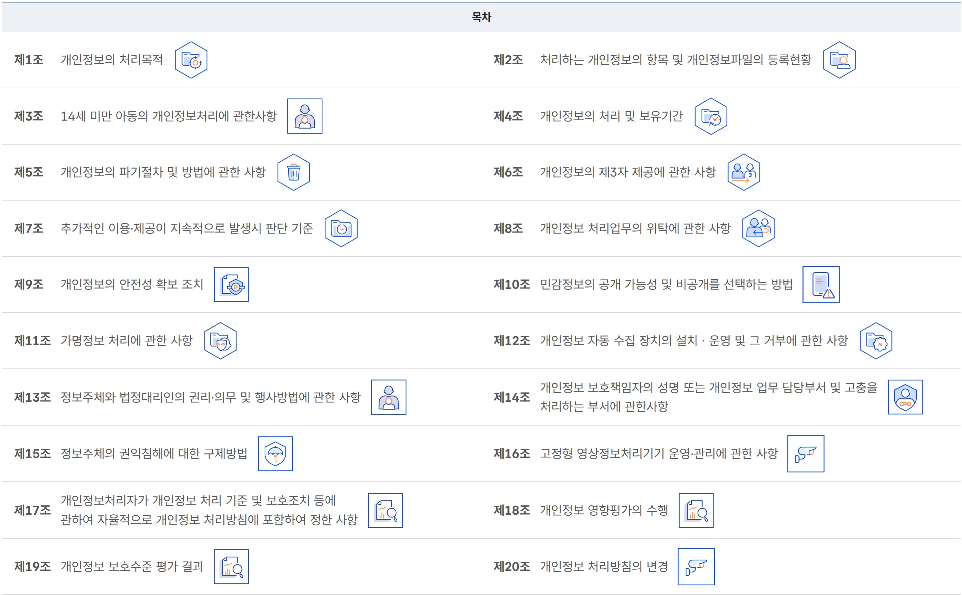Image resolution: width=962 pixels, height=595 pixels.
Task: Click the third-party people icon beside 제6조
Action: [x=743, y=172]
